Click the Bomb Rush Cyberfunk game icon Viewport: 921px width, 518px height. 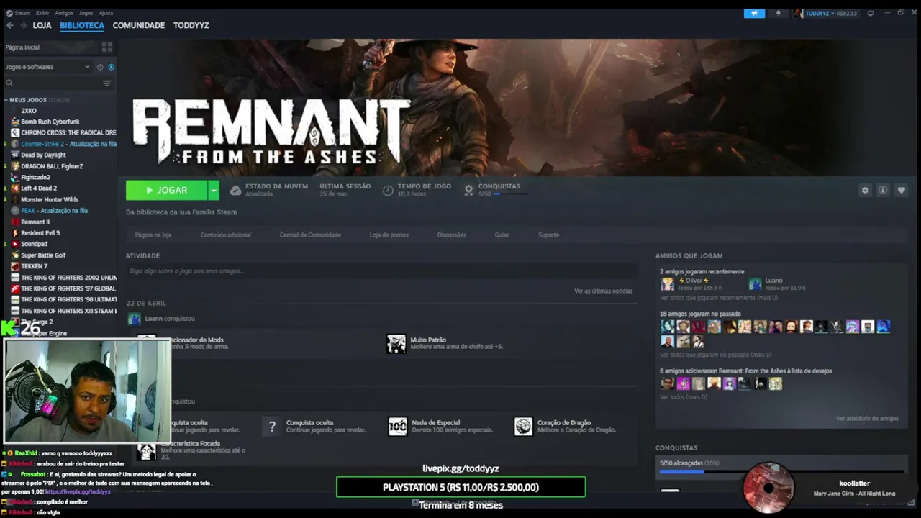click(x=15, y=122)
